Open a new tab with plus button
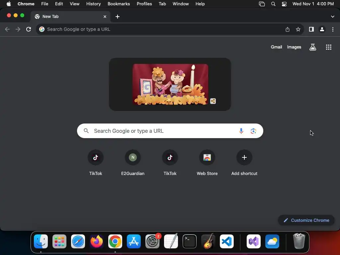The width and height of the screenshot is (340, 255). (x=118, y=17)
